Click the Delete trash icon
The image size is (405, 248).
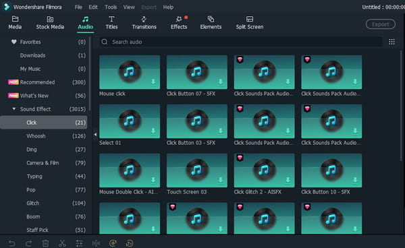pyautogui.click(x=45, y=243)
